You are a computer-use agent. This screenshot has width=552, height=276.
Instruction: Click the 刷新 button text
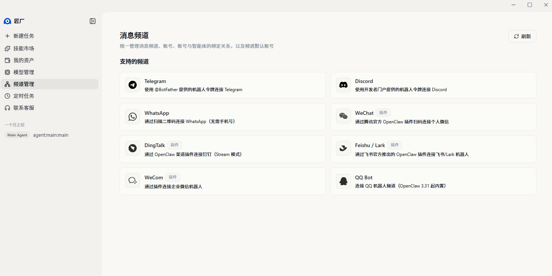[x=526, y=36]
